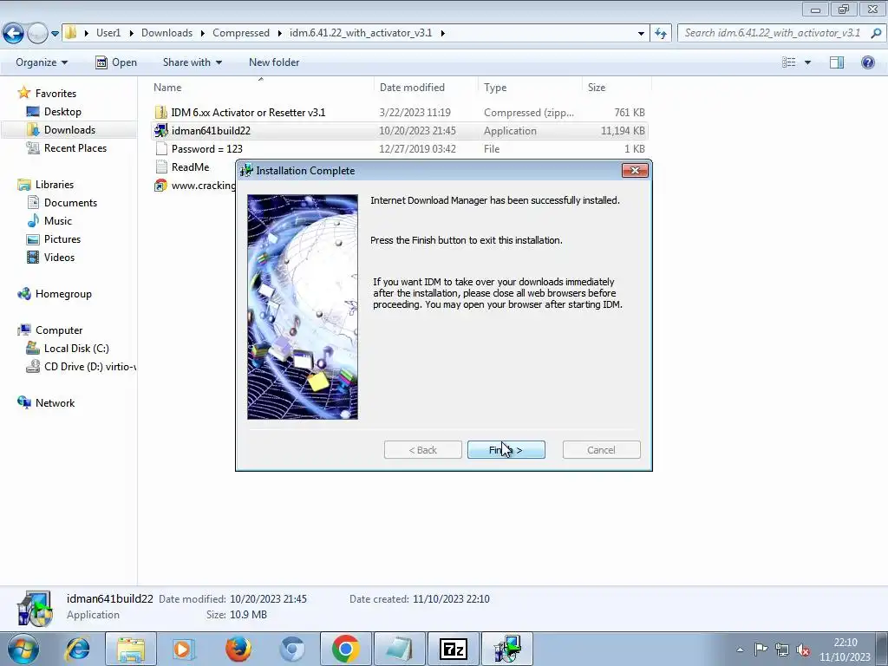Click the ReadMe text file icon
888x666 pixels.
(161, 167)
